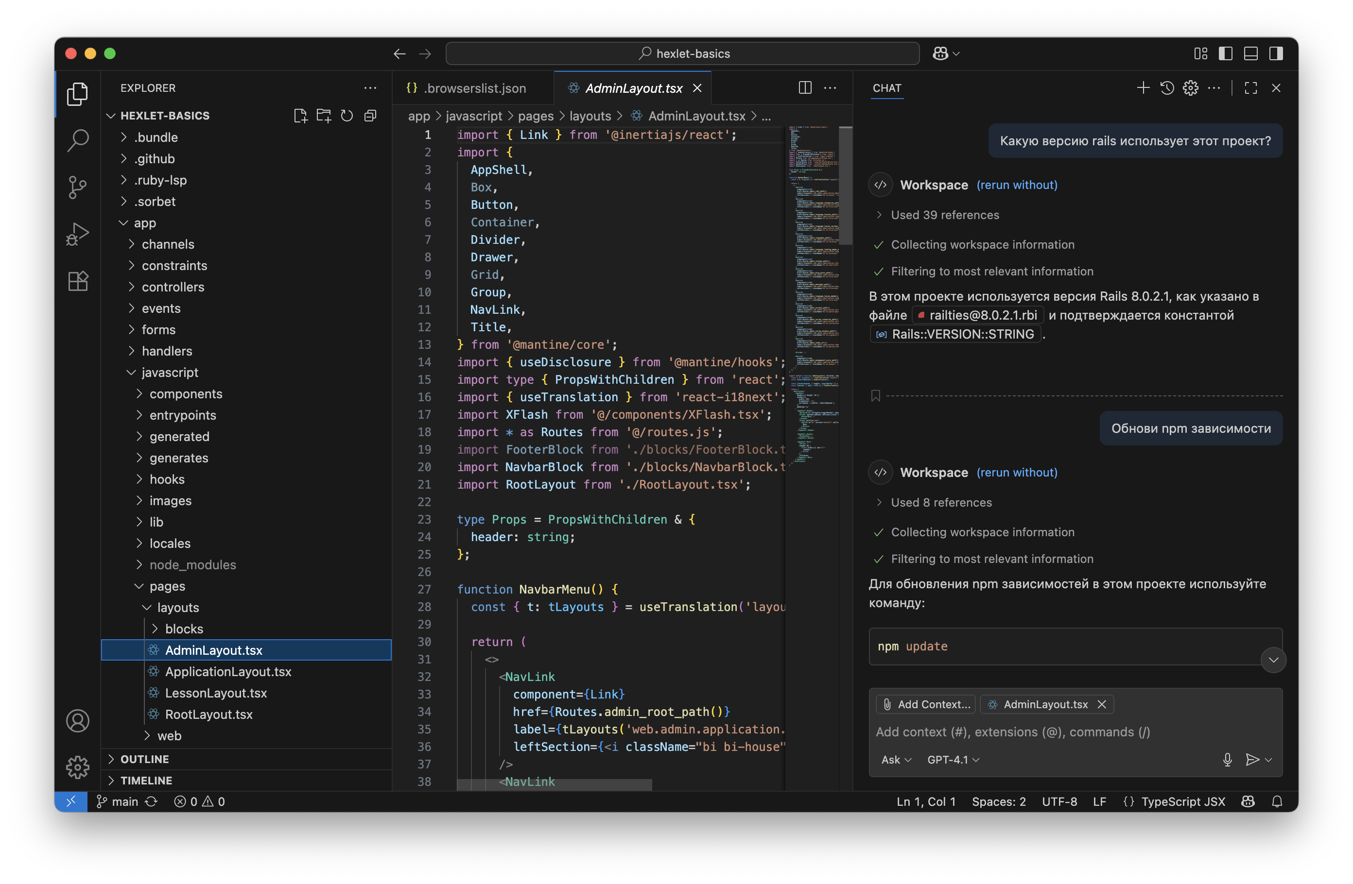Viewport: 1353px width, 884px height.
Task: Click the rerun without link in chat
Action: point(1017,185)
